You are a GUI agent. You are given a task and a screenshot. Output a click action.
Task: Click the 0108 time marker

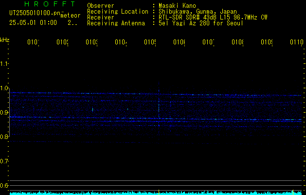point(237,42)
